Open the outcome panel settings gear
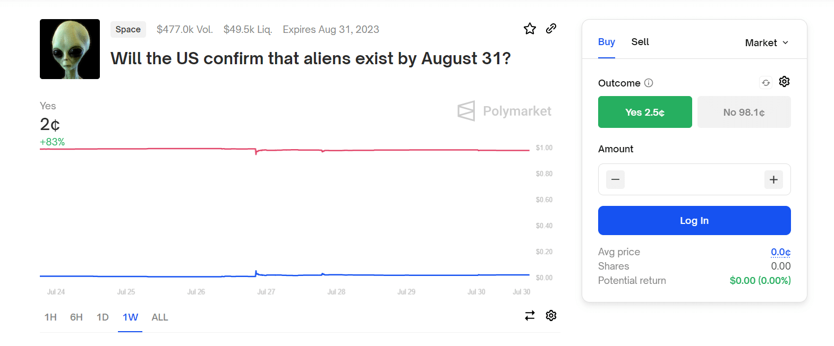Image resolution: width=834 pixels, height=346 pixels. point(784,82)
